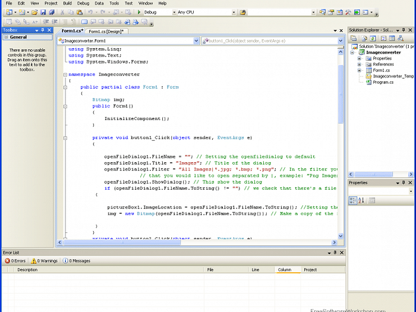Click the Open File folder icon
Screen dimensions: 416x312
point(34,12)
